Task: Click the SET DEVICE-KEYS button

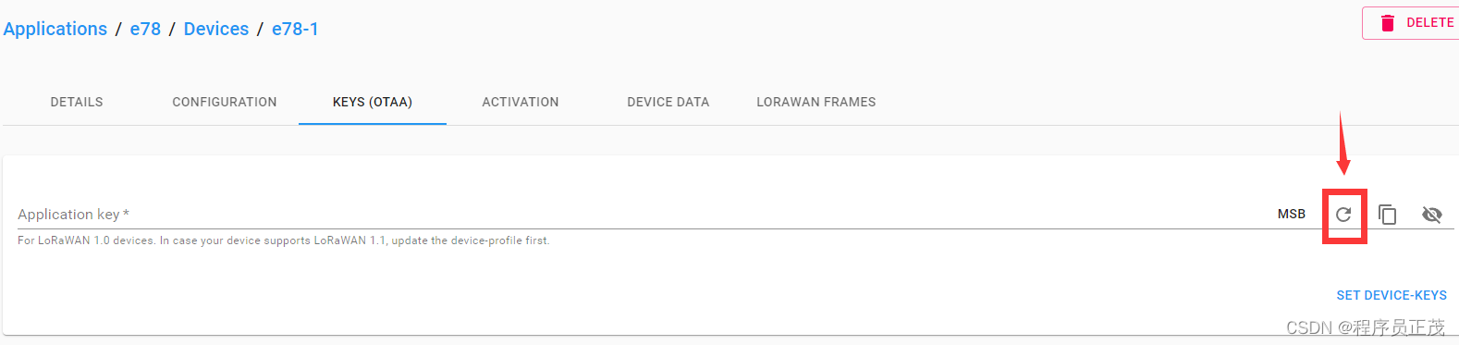Action: coord(1392,295)
